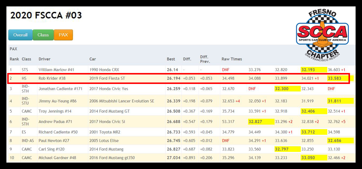
Task: Click highlighted raw time 33.712
Action: tap(314, 132)
